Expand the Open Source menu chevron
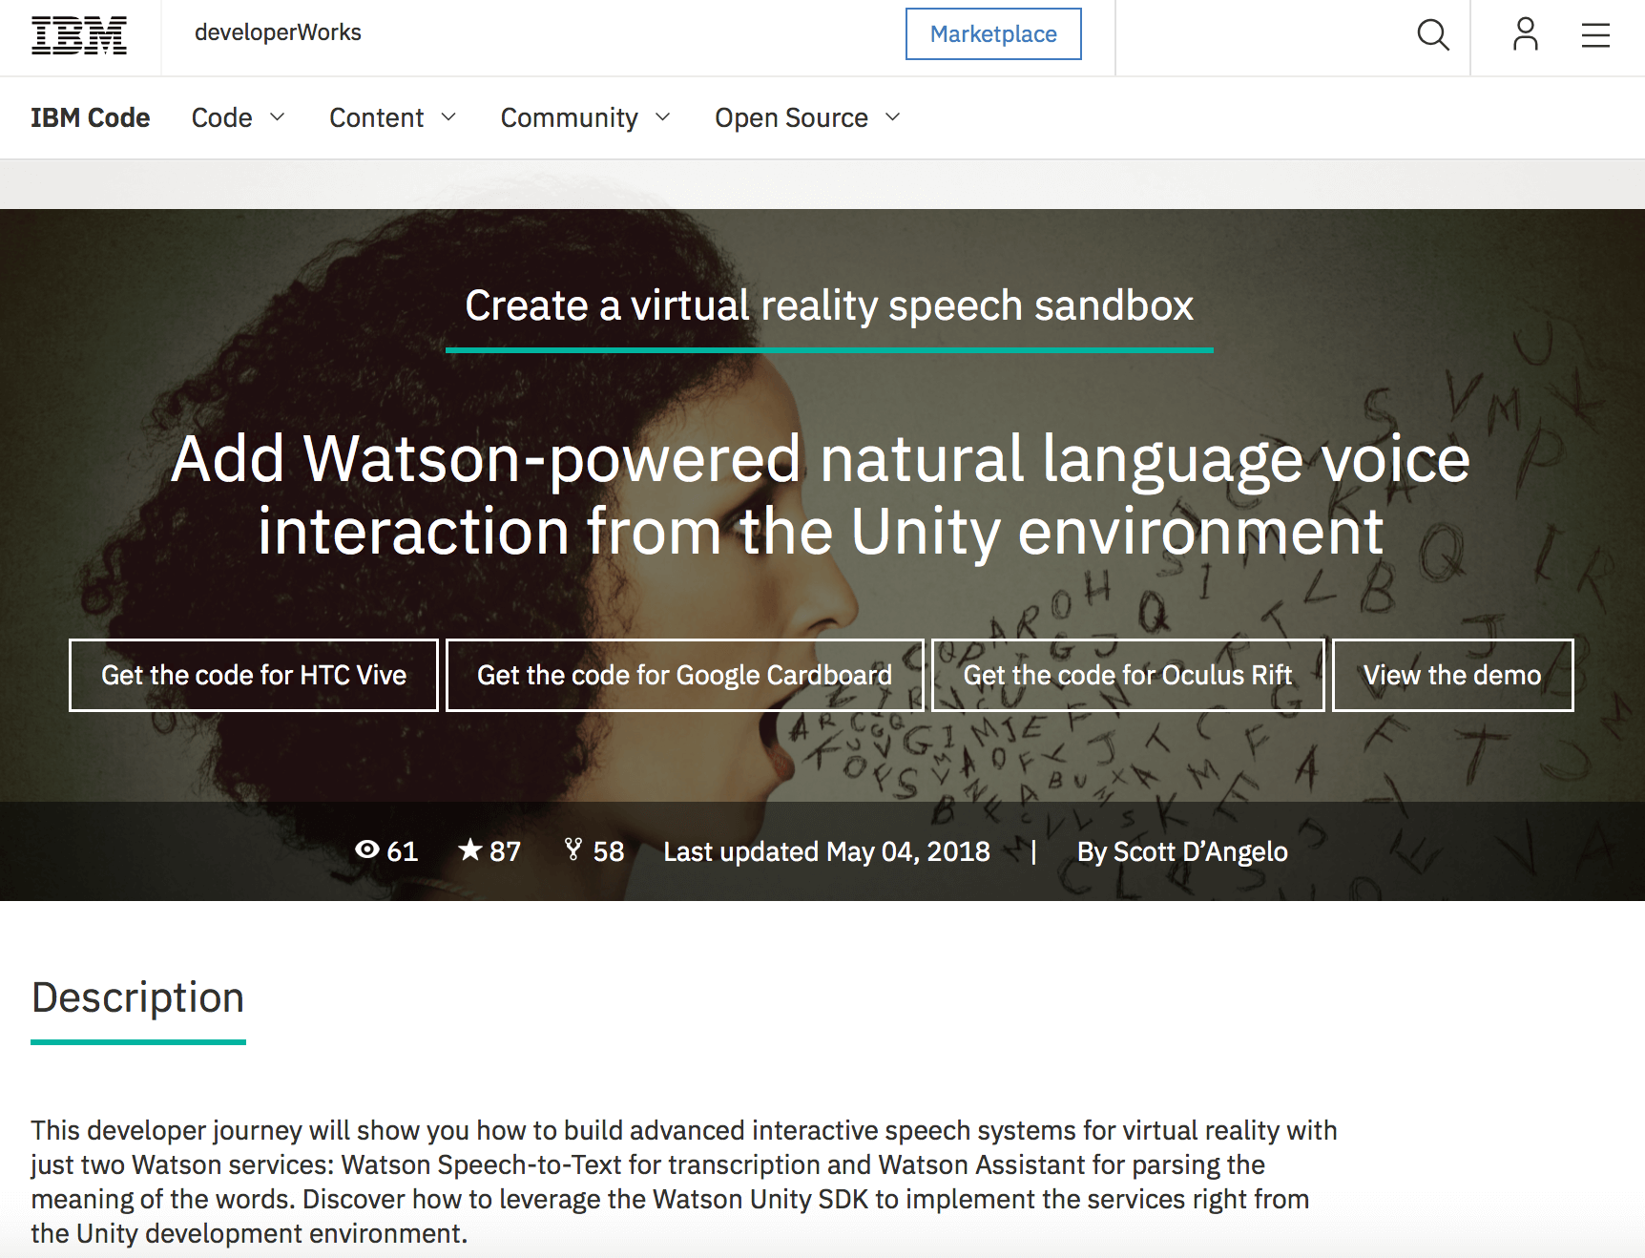The height and width of the screenshot is (1258, 1645). pos(893,117)
